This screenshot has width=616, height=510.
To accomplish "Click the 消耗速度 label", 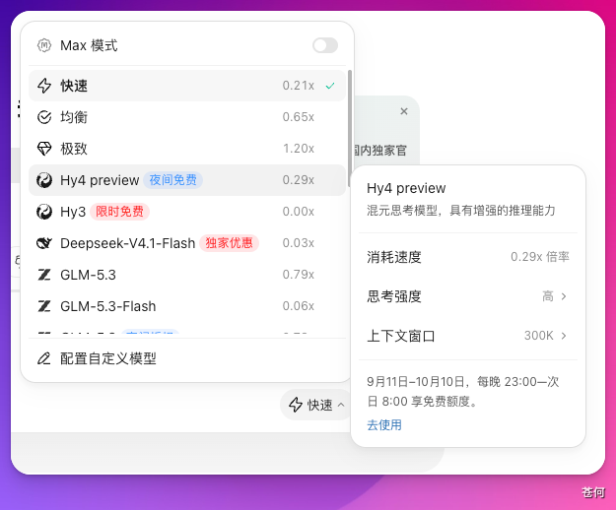I will coord(394,257).
